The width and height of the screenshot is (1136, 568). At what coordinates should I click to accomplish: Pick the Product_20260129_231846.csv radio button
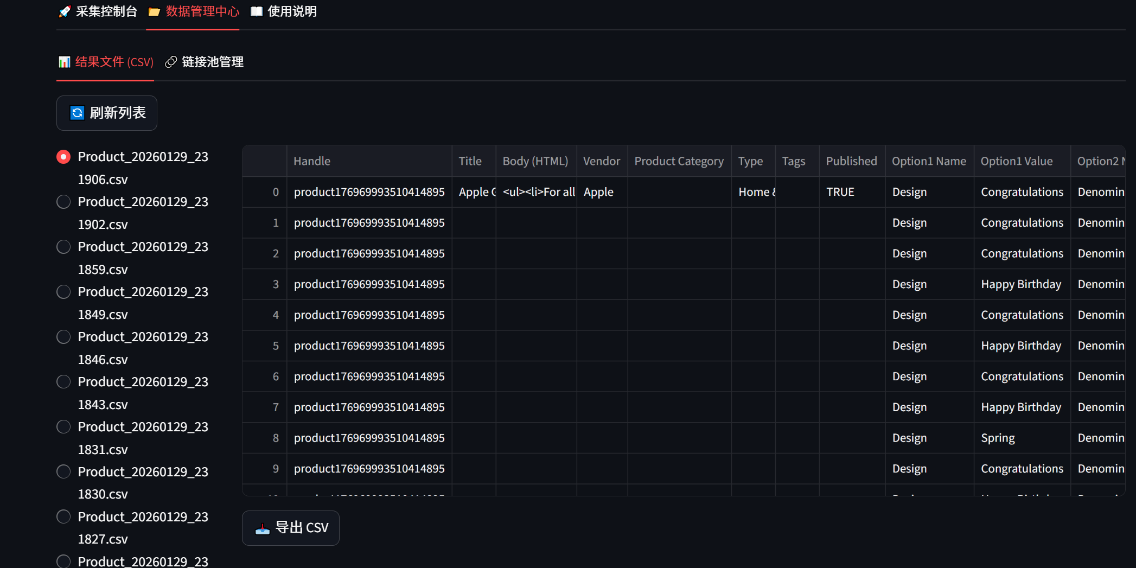(x=63, y=337)
